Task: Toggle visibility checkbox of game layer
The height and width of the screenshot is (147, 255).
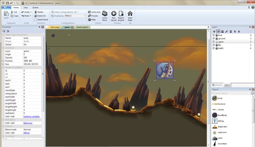Action: point(214,42)
